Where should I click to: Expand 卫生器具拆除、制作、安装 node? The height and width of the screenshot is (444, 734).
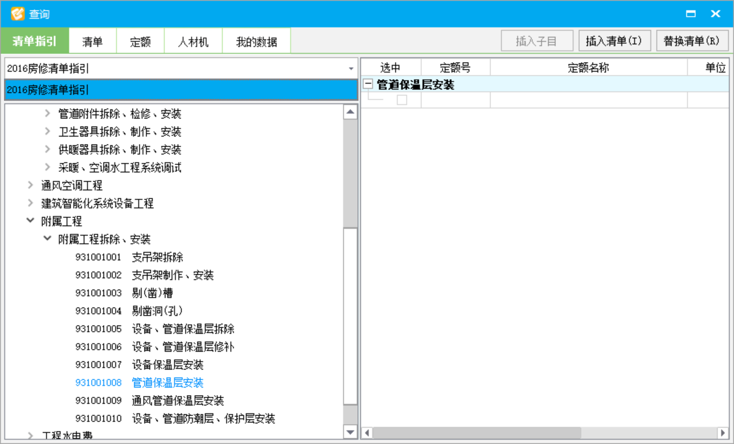coord(48,131)
